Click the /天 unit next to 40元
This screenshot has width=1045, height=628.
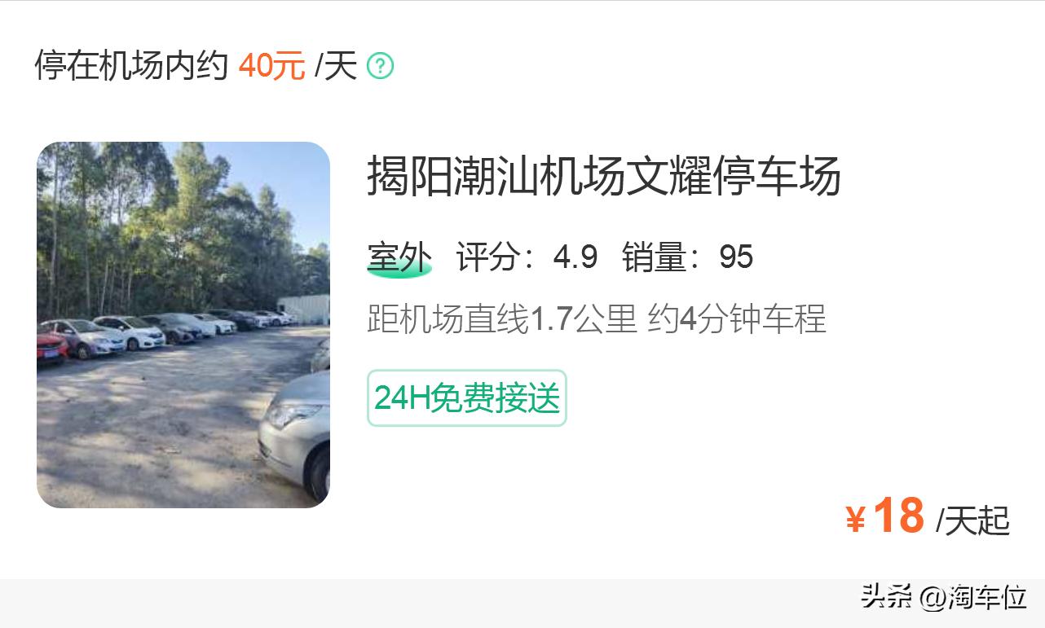click(336, 66)
